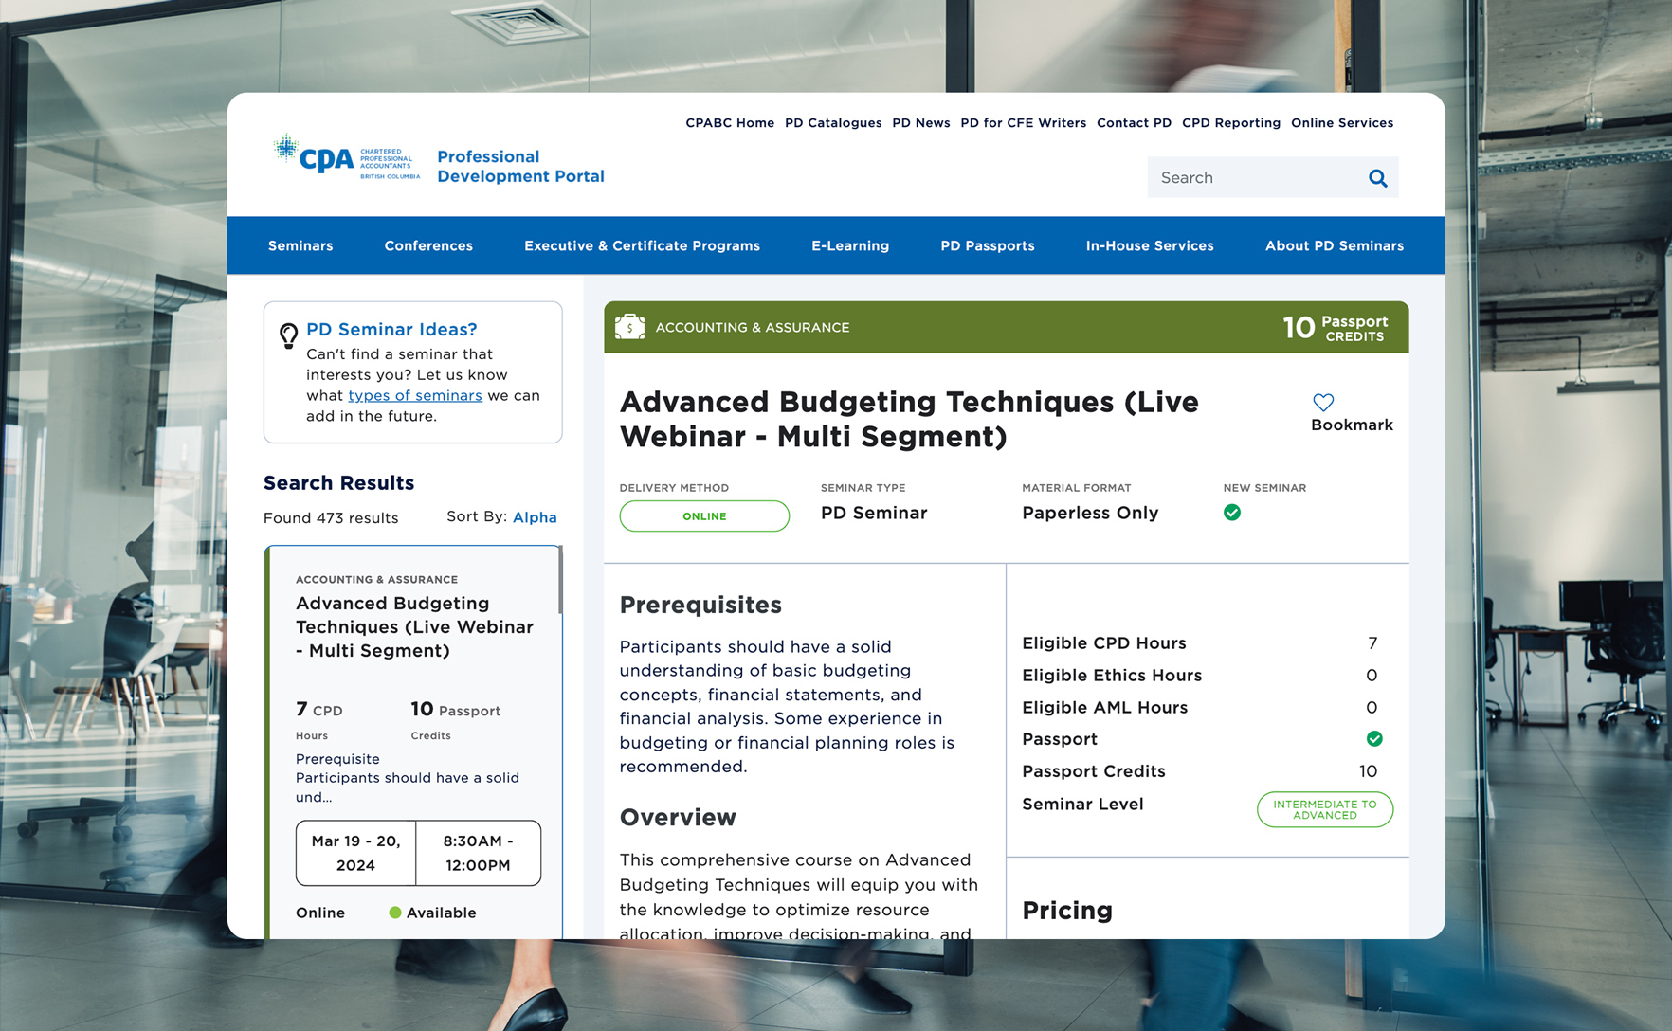Image resolution: width=1672 pixels, height=1031 pixels.
Task: Click the green checkmark next to Passport
Action: click(x=1374, y=738)
